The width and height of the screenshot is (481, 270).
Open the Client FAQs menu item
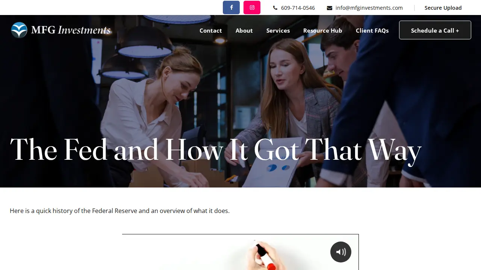coord(372,30)
